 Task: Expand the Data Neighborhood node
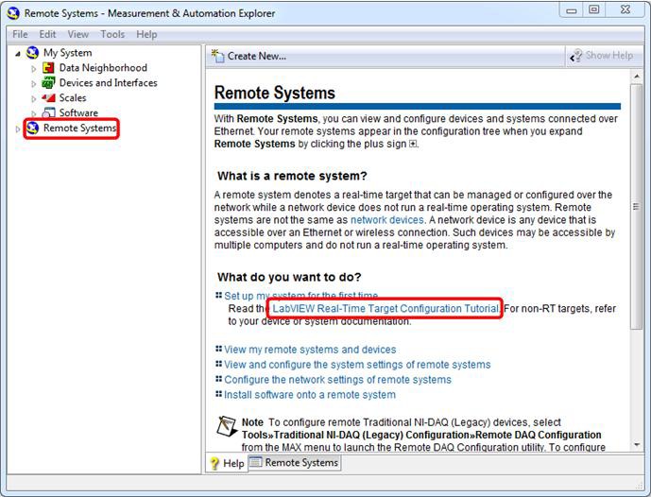(34, 69)
